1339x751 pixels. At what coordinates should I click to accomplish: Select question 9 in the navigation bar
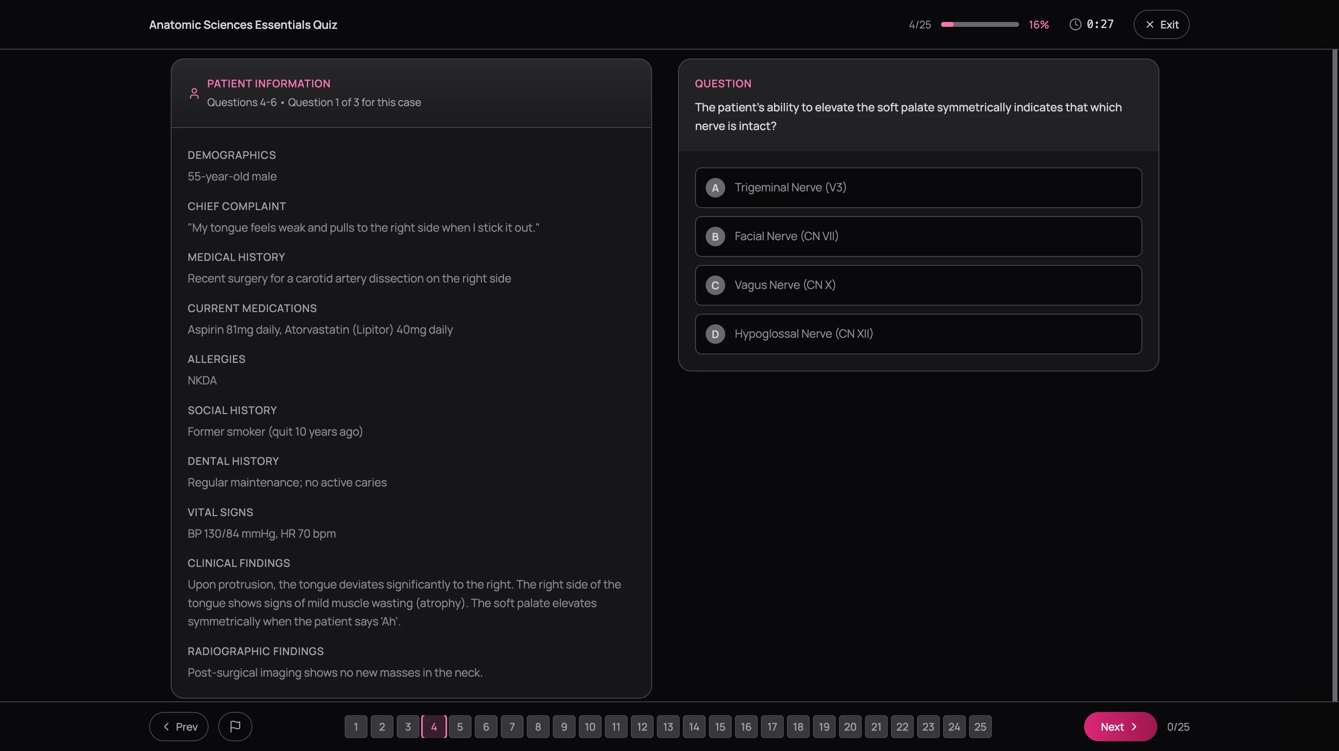click(x=564, y=727)
